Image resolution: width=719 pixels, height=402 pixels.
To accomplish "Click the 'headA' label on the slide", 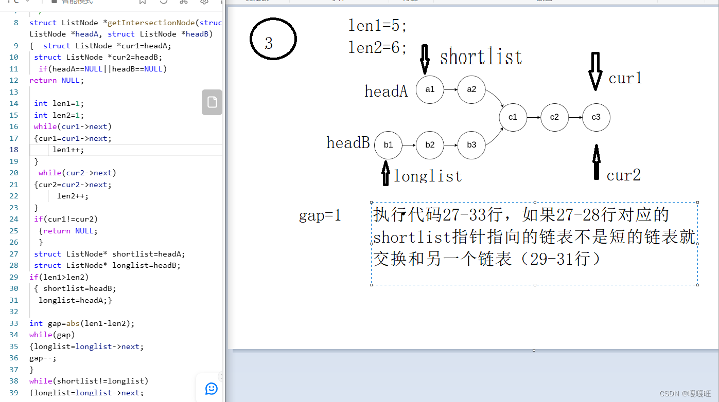I will [x=386, y=91].
